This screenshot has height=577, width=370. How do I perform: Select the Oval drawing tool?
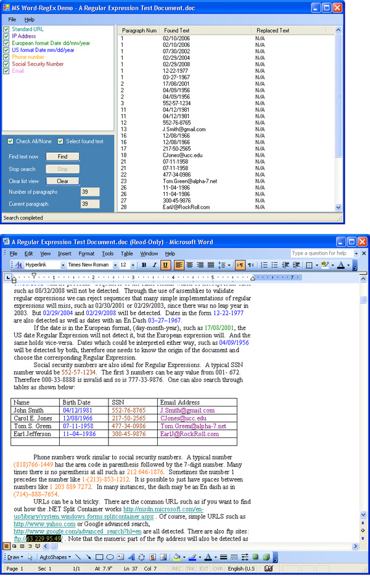pyautogui.click(x=110, y=557)
